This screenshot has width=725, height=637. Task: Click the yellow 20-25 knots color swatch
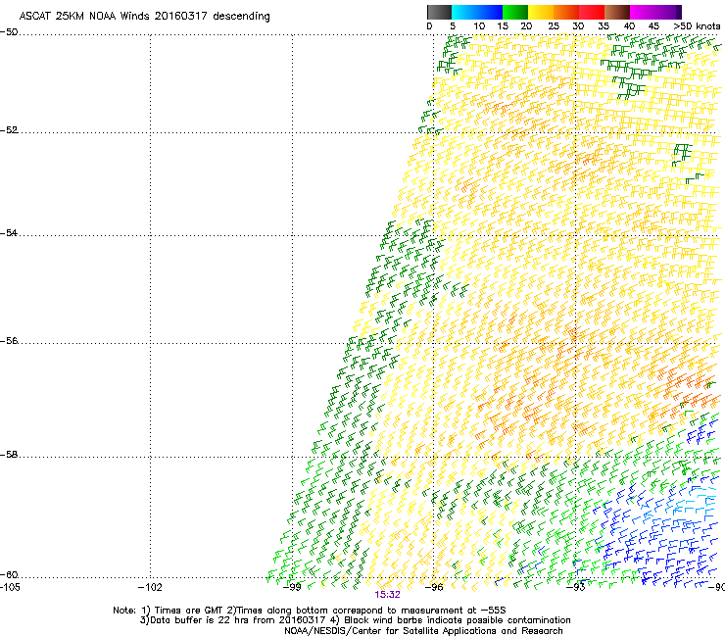tap(541, 12)
